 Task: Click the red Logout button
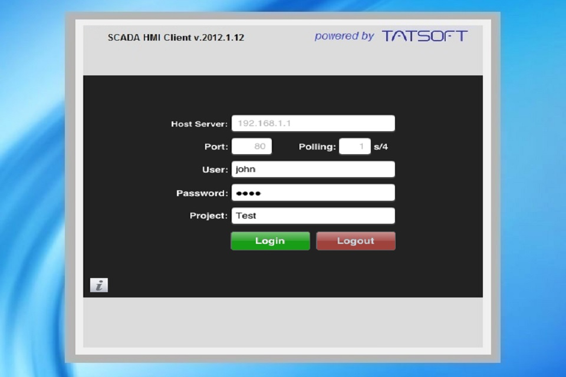click(x=356, y=240)
